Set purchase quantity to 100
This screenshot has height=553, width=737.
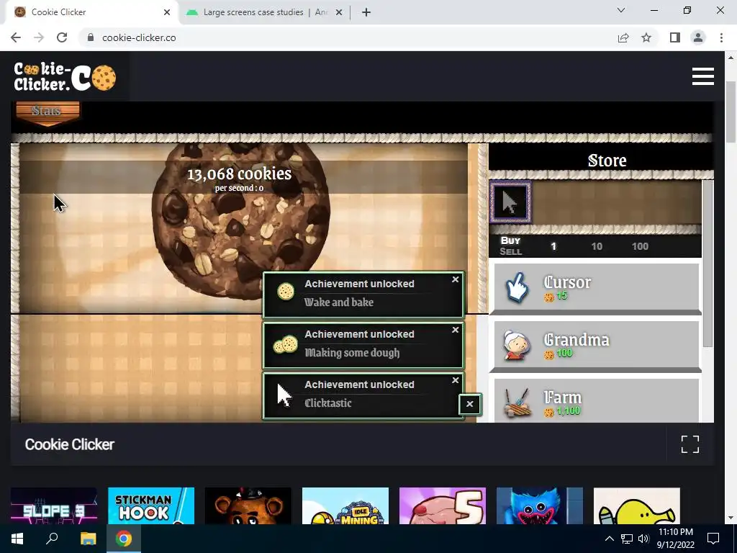pyautogui.click(x=640, y=246)
